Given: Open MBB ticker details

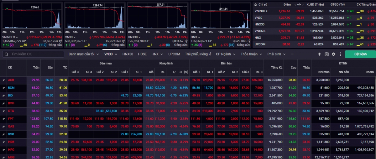Looking at the screenshot, I should coord(11,157).
